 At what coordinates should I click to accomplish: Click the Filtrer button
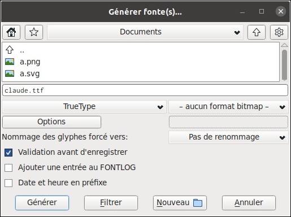coord(111,203)
